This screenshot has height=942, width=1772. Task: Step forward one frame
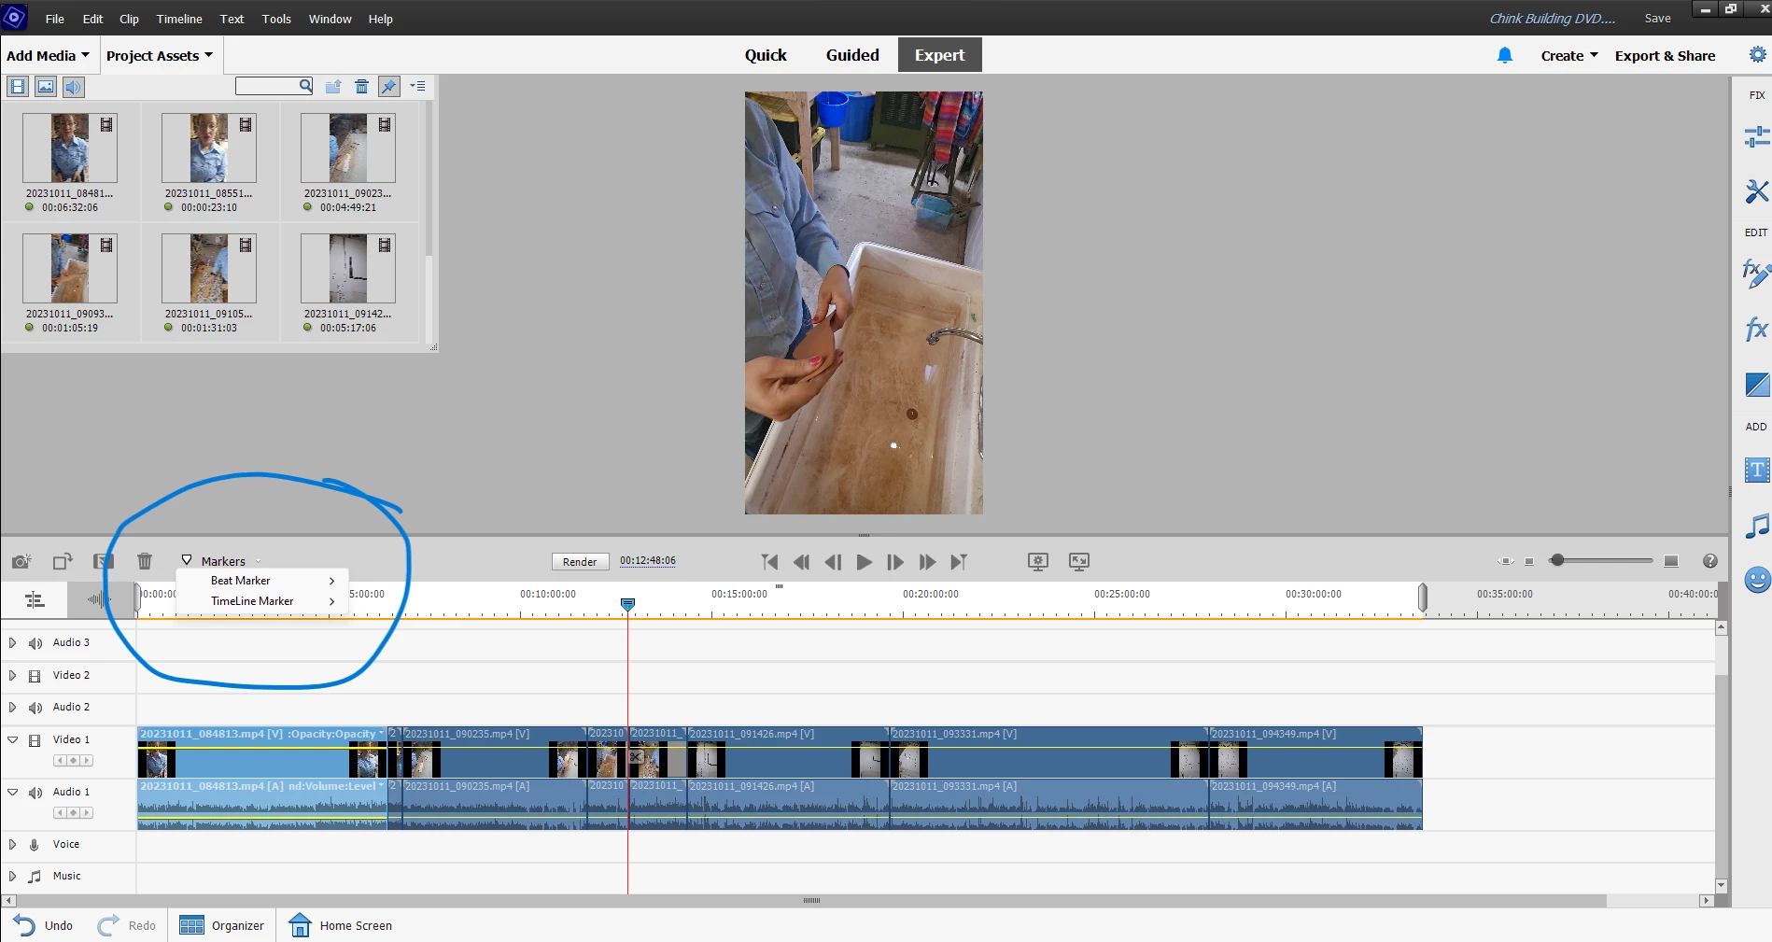click(x=895, y=562)
